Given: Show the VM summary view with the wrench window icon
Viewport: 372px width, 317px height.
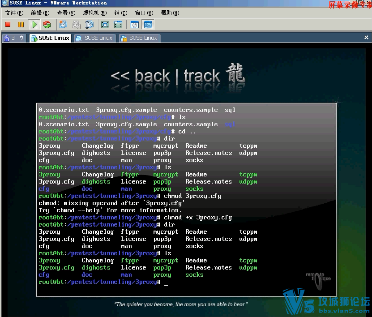Looking at the screenshot, I should [135, 25].
